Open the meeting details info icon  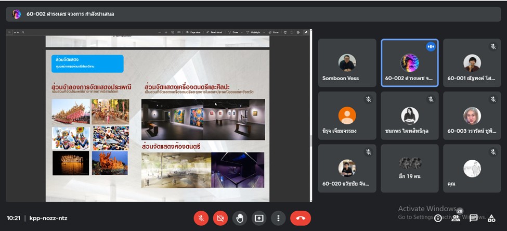pyautogui.click(x=438, y=219)
